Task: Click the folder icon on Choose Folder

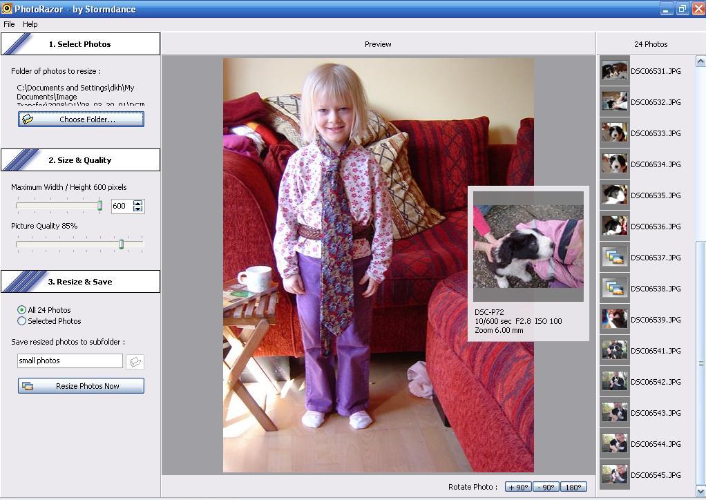Action: tap(28, 119)
